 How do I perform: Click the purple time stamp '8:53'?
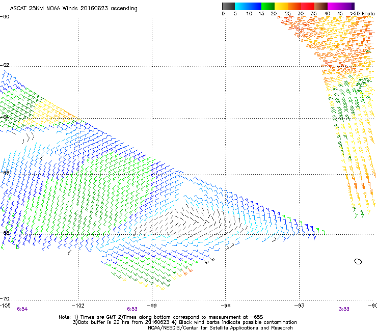click(x=132, y=309)
